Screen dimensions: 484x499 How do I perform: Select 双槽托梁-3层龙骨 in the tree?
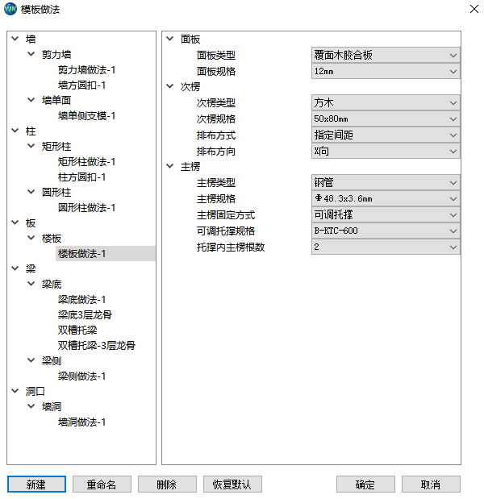click(97, 345)
